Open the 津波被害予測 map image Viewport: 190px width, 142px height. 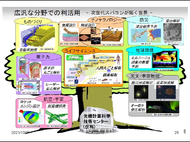point(146,36)
